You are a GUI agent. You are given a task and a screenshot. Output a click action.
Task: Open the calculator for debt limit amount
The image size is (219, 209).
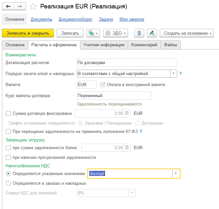coord(127,148)
